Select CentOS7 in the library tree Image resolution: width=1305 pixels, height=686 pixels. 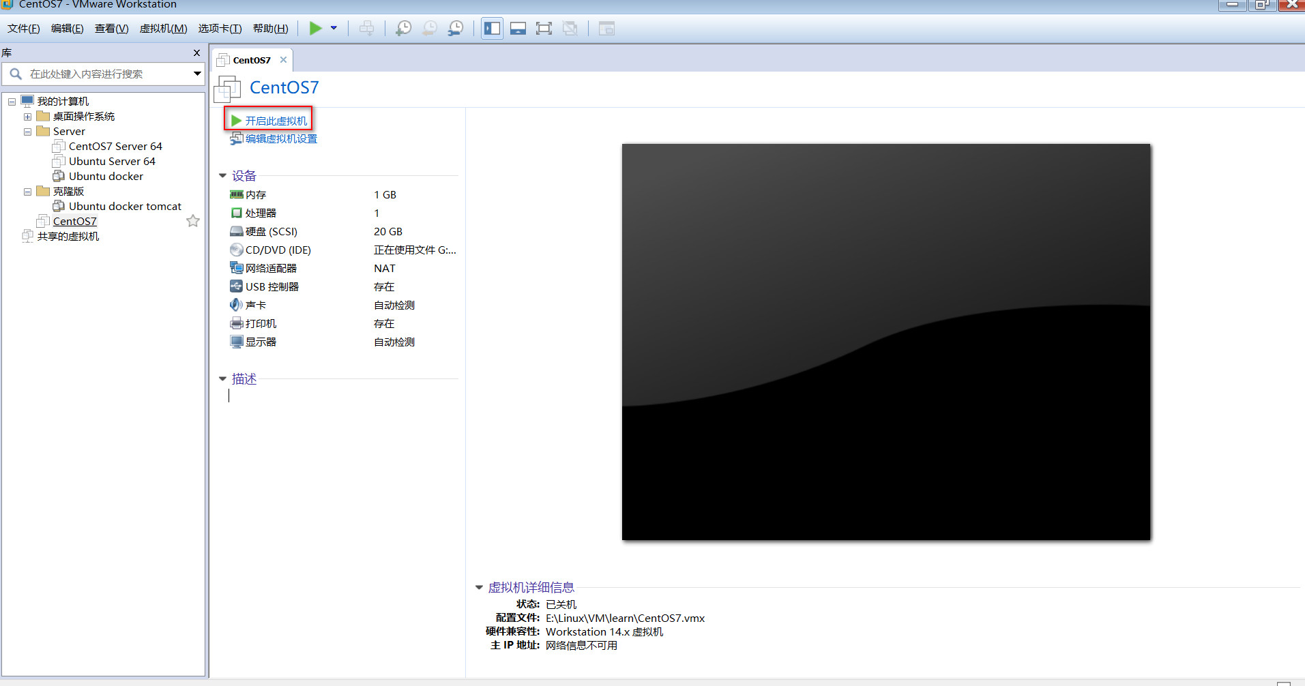(x=75, y=221)
